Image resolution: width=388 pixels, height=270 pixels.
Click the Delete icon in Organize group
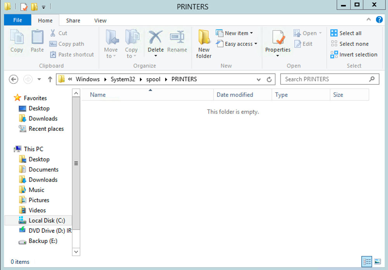(x=156, y=38)
